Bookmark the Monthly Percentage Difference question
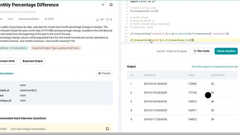The width and height of the screenshot is (240, 135). [111, 5]
